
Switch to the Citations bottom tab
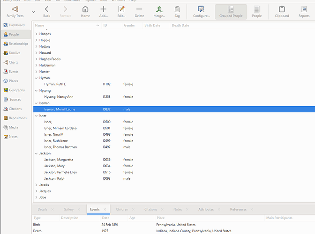150,209
